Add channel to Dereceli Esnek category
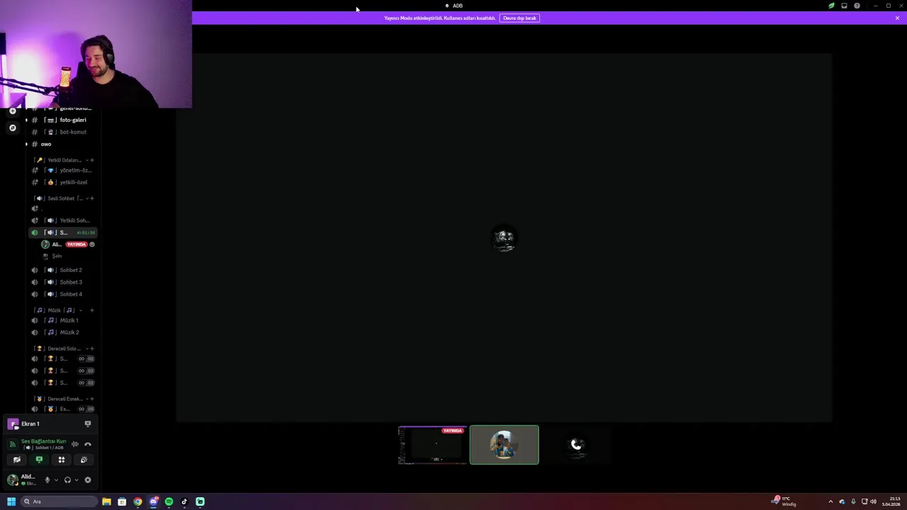Screen dimensions: 907x510 click(92, 399)
